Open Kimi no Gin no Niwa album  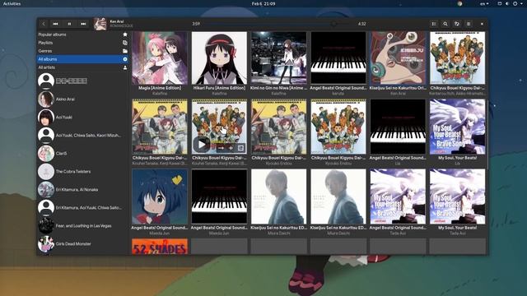[x=278, y=58]
